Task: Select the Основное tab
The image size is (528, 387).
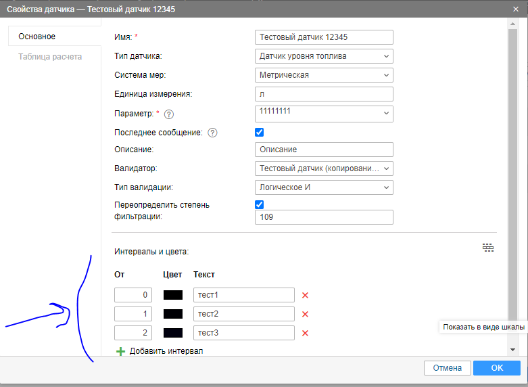Action: tap(37, 37)
